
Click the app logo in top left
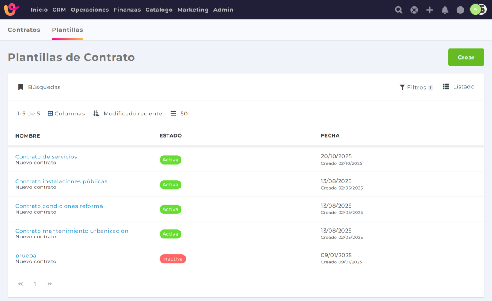point(11,10)
